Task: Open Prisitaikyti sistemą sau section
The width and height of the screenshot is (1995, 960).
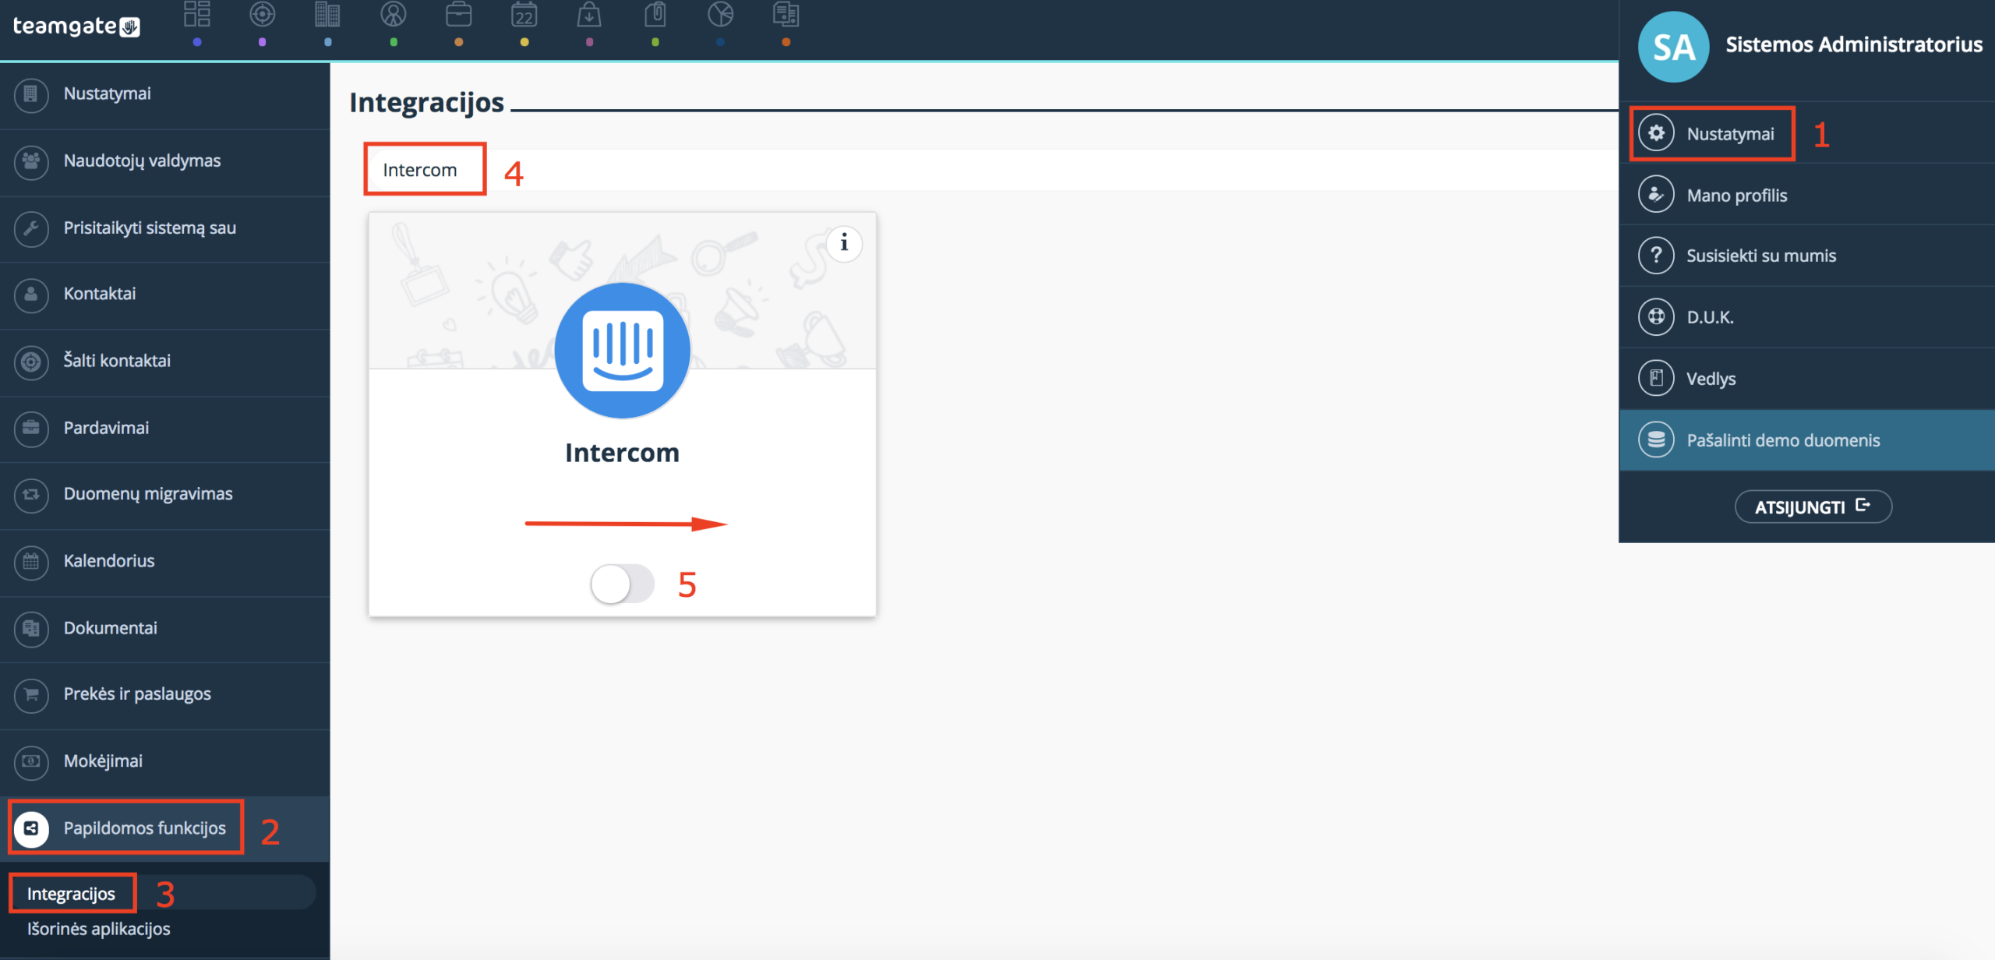Action: (x=164, y=228)
